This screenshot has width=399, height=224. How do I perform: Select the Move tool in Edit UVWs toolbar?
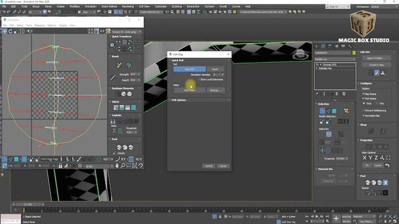point(5,31)
